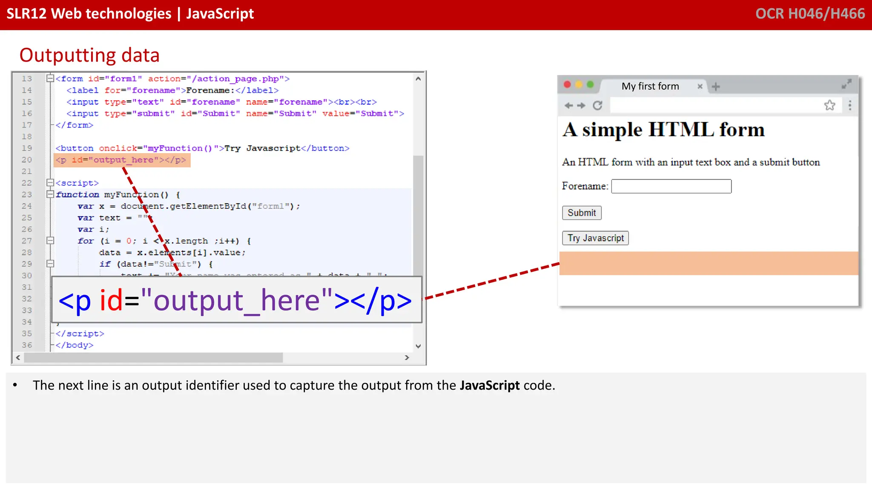Click the yellow minimize window dot
Image resolution: width=872 pixels, height=490 pixels.
(579, 84)
